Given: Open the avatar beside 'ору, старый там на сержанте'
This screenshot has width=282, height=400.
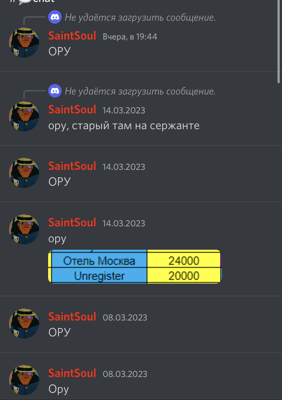Looking at the screenshot, I should tap(24, 117).
